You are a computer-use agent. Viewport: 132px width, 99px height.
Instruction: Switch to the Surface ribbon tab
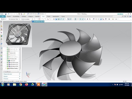pyautogui.click(x=24, y=16)
